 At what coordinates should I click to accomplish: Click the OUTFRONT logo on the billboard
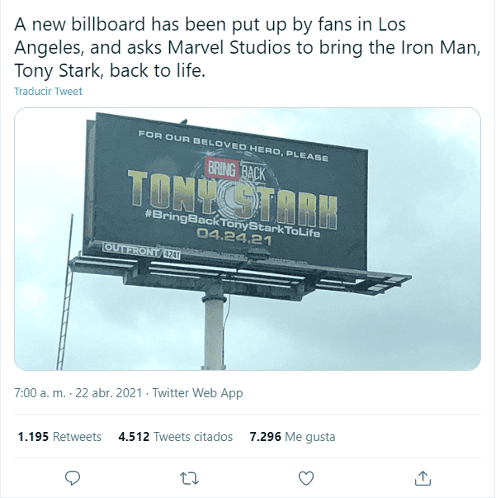click(x=129, y=246)
